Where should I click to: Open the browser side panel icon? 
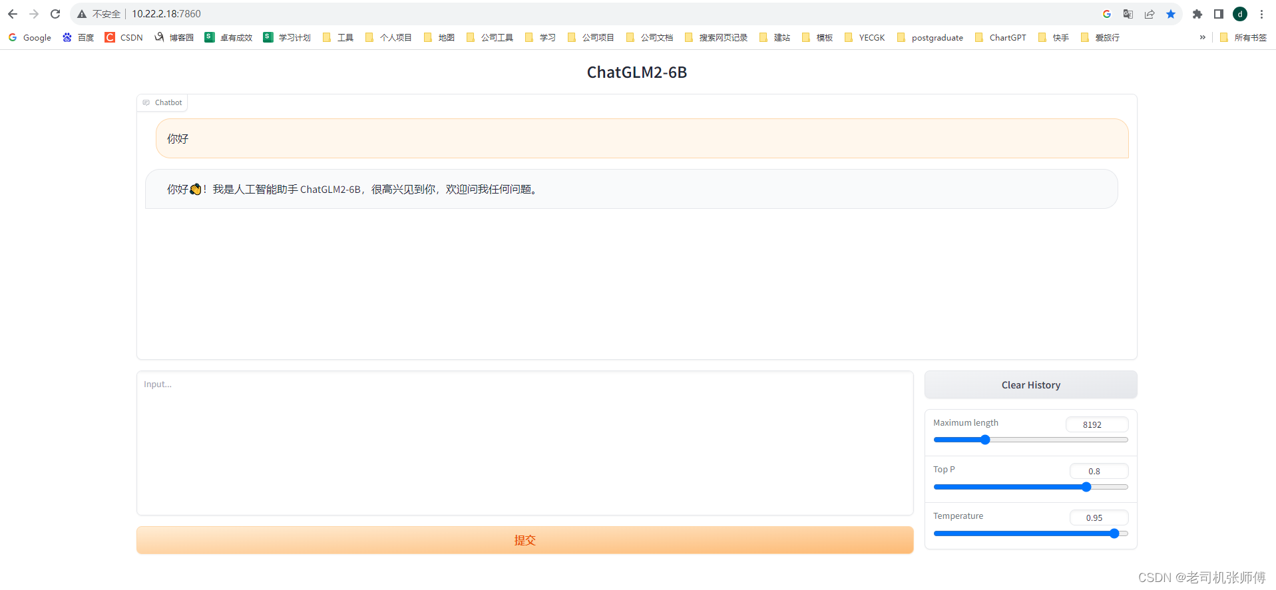click(x=1219, y=14)
